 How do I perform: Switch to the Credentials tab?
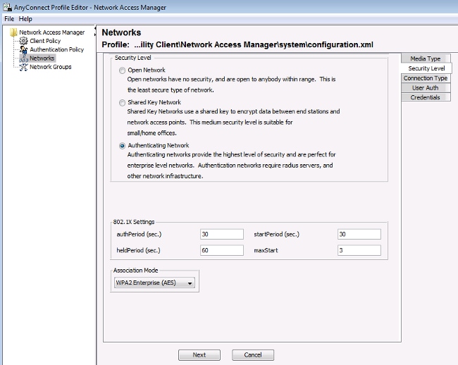[x=426, y=97]
